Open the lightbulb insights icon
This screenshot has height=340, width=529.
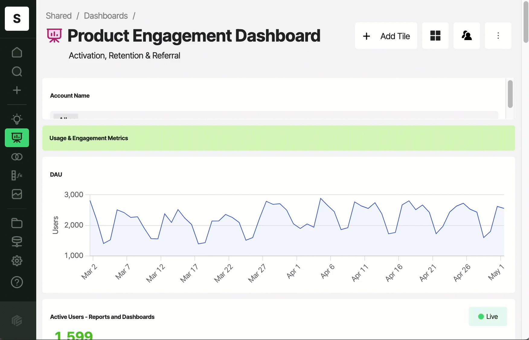pos(17,119)
